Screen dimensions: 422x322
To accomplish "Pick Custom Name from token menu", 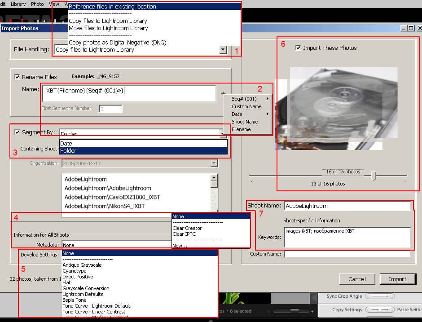I will tap(246, 106).
